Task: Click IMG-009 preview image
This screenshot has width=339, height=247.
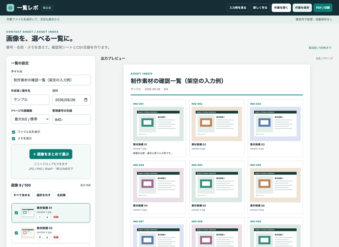Action: click(x=275, y=236)
